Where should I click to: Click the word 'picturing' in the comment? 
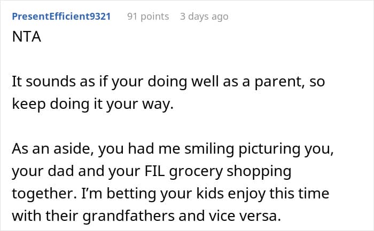(269, 149)
